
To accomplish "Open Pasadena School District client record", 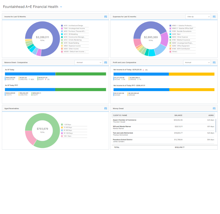I will (123, 139).
